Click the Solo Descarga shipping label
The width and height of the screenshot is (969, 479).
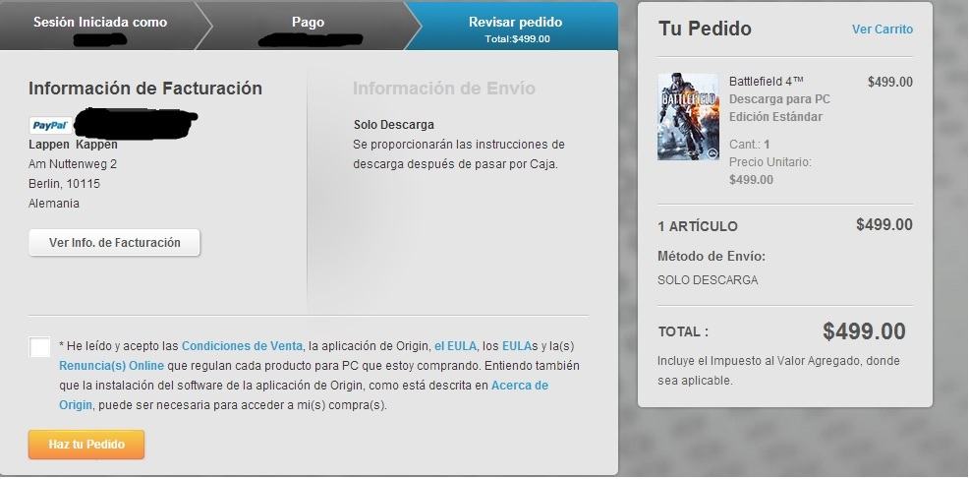[x=394, y=124]
